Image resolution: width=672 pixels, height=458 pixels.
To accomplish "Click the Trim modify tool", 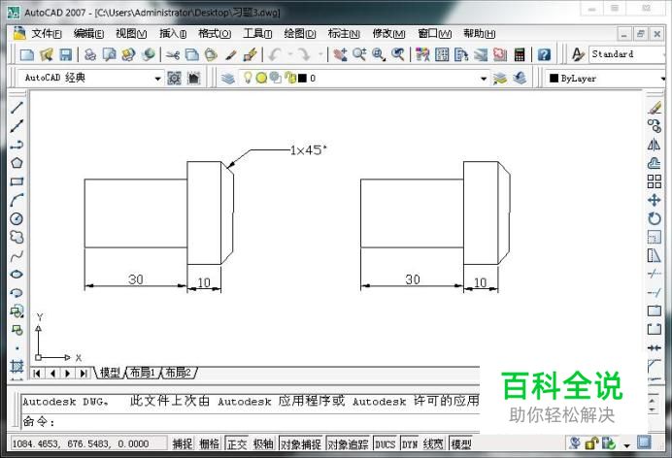I will pyautogui.click(x=654, y=275).
